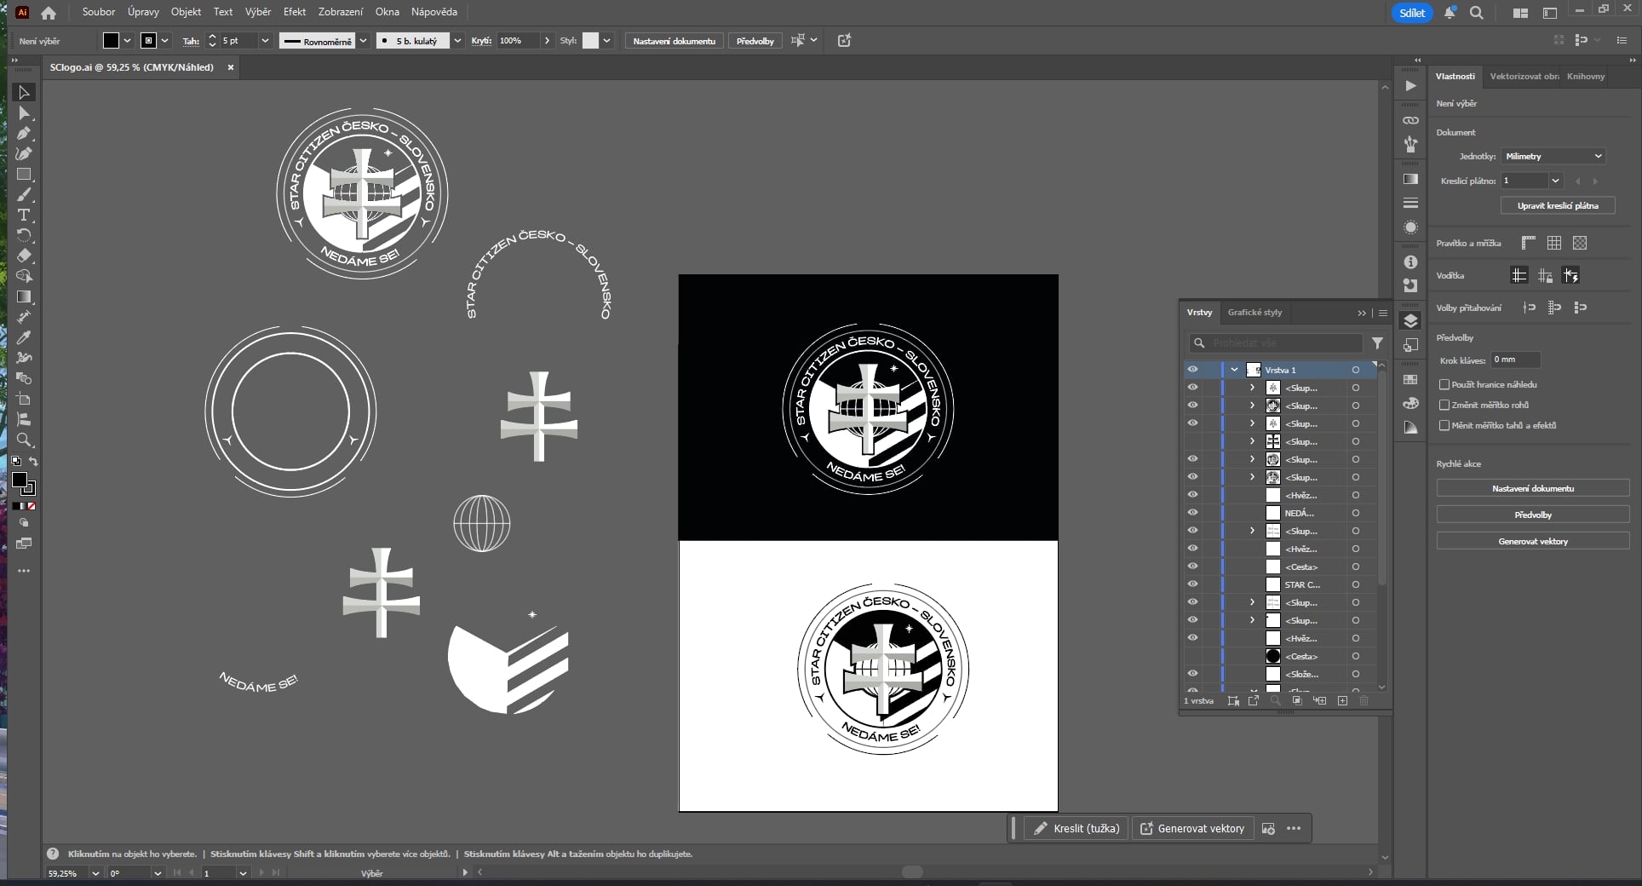
Task: Hide the STAR C... text layer
Action: click(1192, 584)
